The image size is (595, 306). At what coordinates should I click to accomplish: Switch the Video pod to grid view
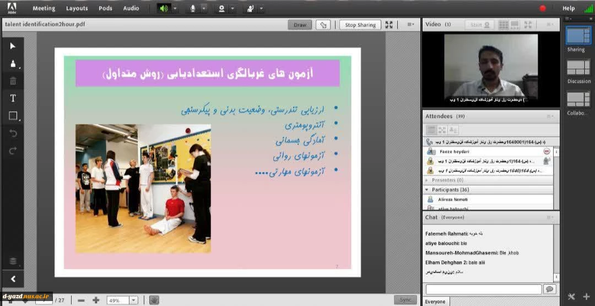503,25
